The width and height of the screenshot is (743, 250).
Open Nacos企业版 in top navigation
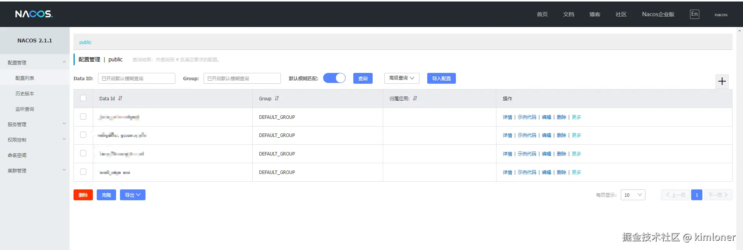[x=658, y=14]
